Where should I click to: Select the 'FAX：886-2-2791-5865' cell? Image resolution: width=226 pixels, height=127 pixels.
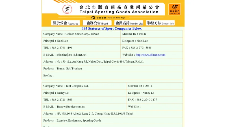151,48
